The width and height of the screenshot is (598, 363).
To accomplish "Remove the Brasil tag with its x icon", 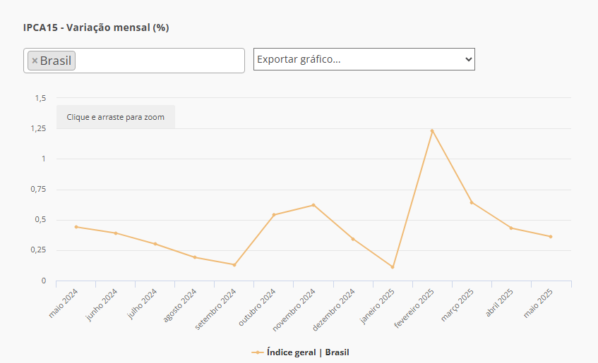I will pyautogui.click(x=35, y=61).
